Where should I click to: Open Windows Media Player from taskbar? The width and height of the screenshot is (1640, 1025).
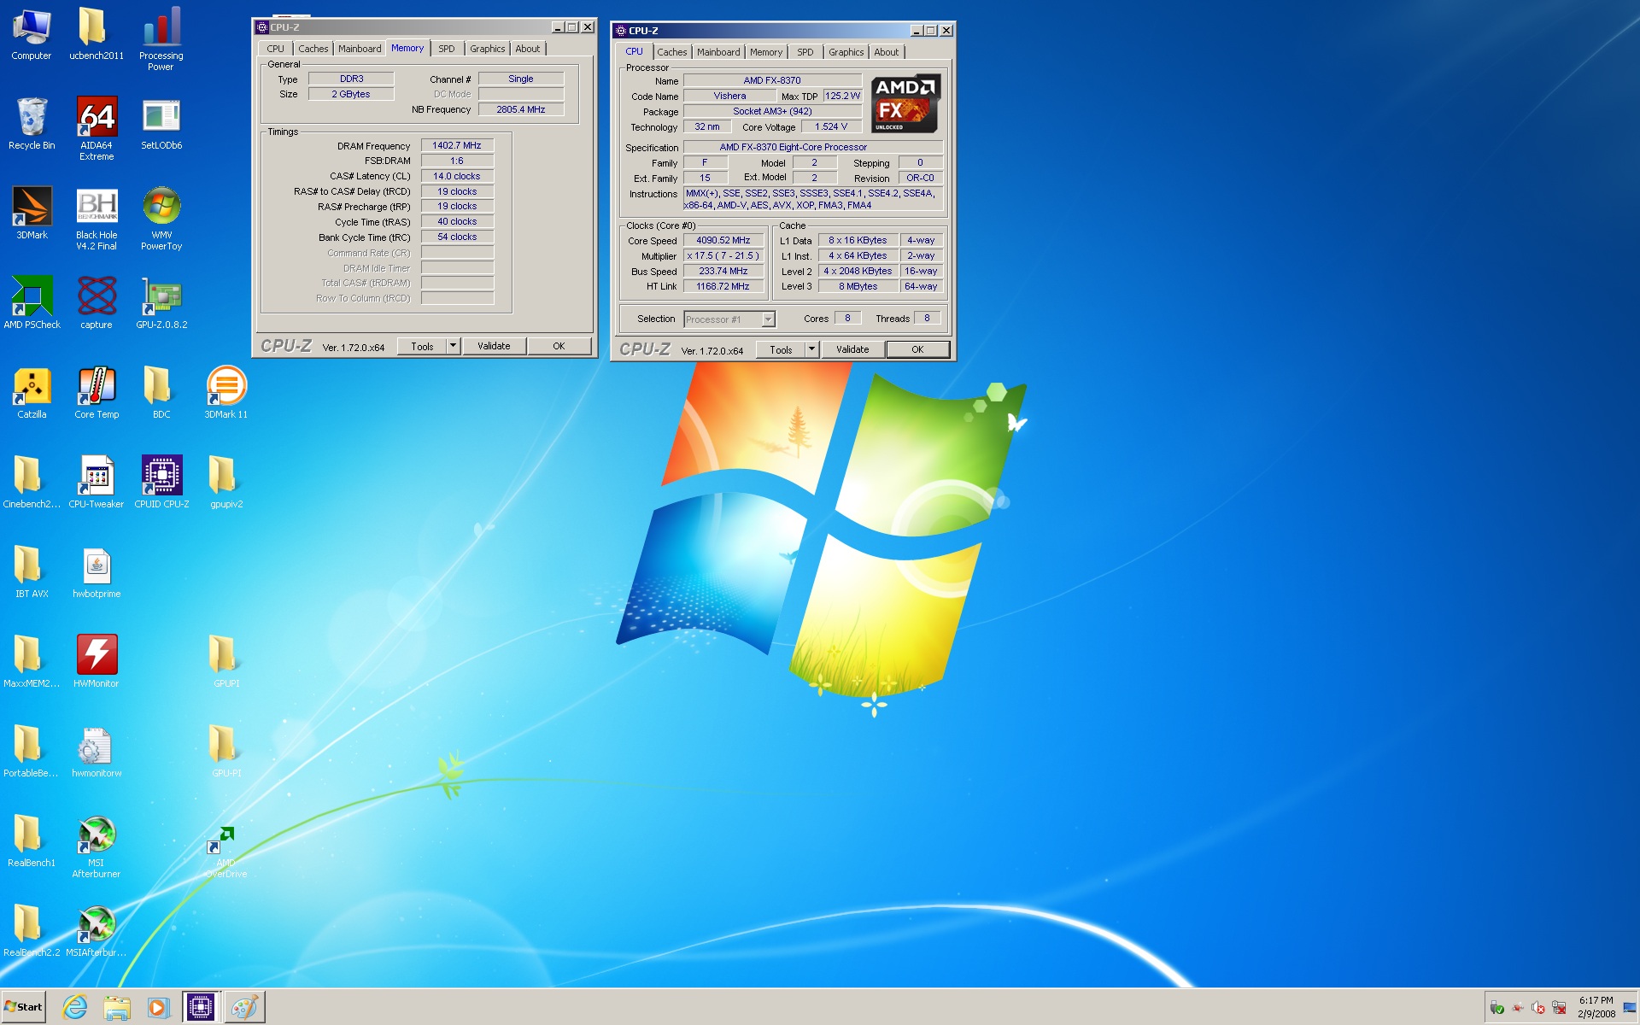pos(158,1007)
